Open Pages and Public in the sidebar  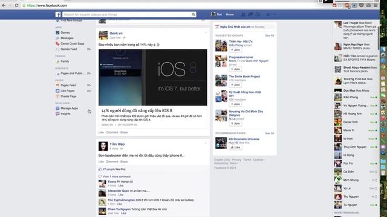[x=73, y=74]
